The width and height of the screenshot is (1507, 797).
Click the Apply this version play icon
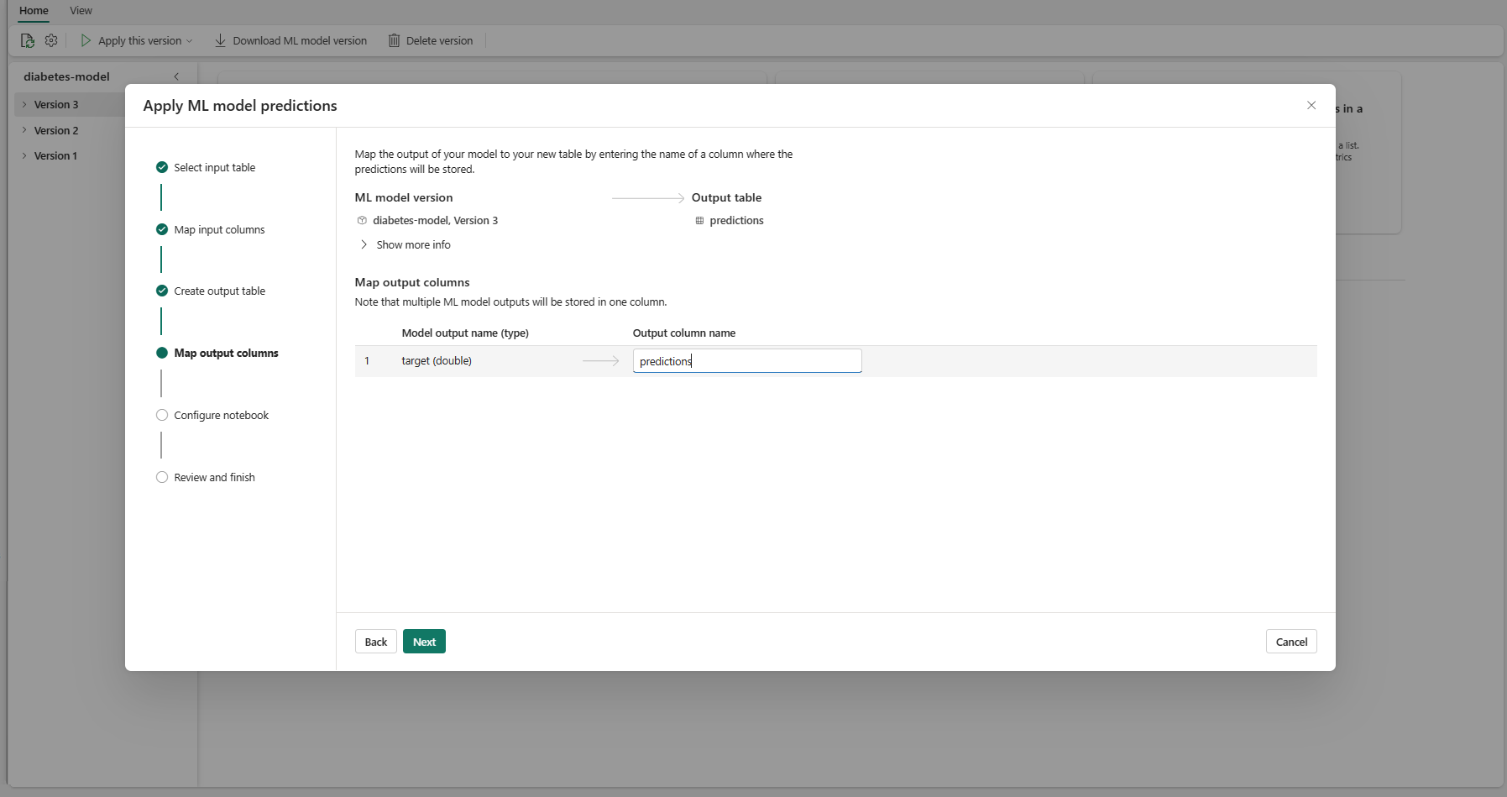pos(86,40)
